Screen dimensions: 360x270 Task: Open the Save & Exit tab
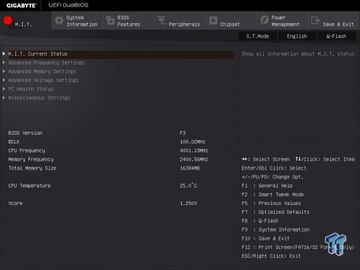click(334, 20)
